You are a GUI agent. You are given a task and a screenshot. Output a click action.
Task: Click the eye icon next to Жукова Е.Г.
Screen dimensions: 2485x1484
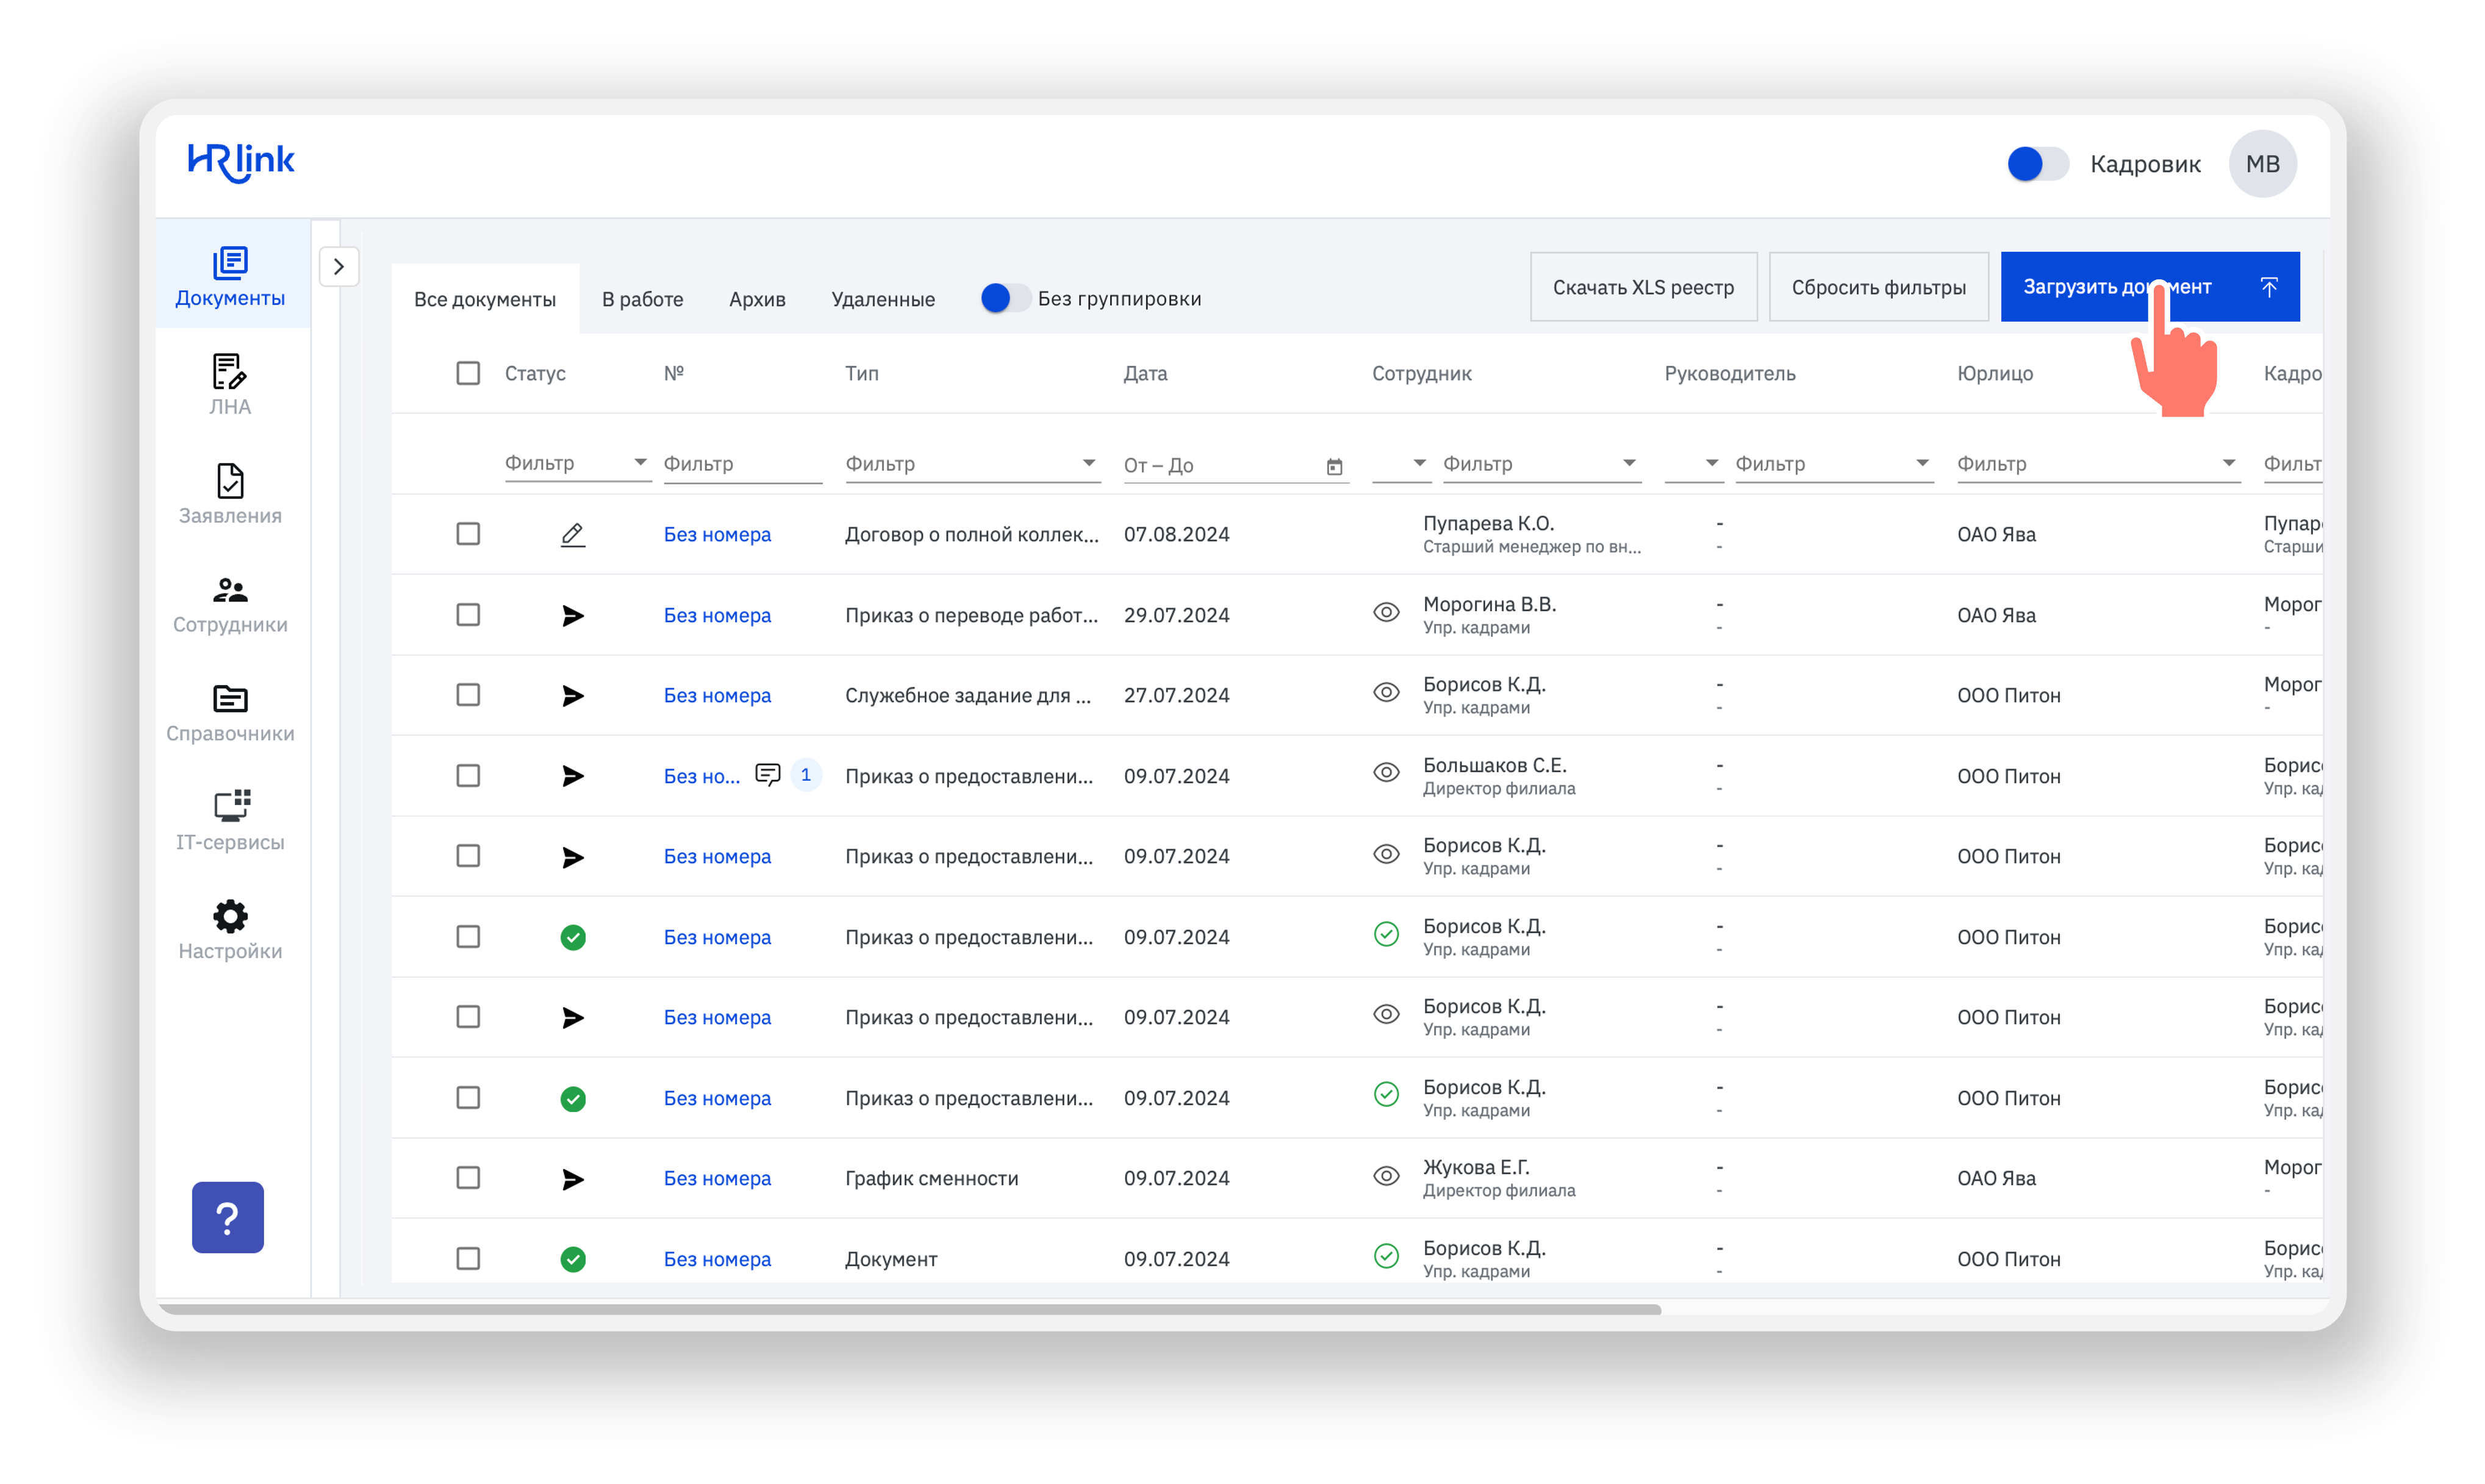click(1386, 1176)
